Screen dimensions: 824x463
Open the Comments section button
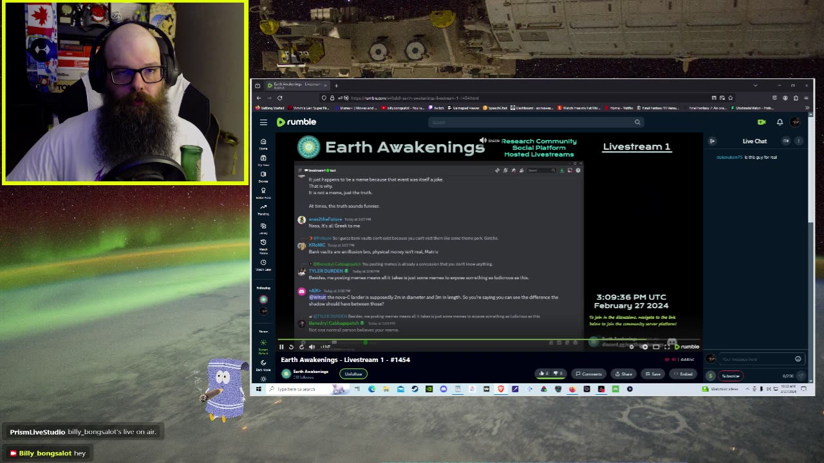[x=588, y=374]
